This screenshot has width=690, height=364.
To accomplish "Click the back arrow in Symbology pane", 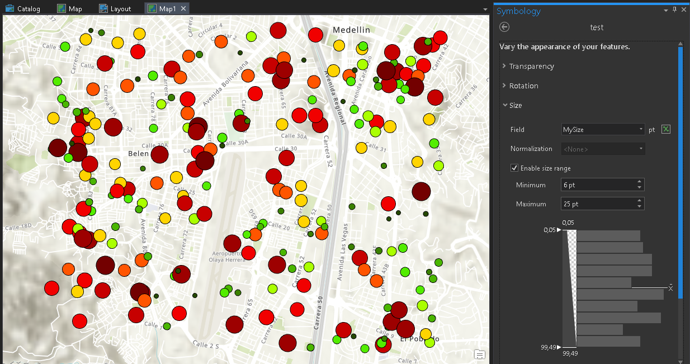I will pyautogui.click(x=504, y=27).
